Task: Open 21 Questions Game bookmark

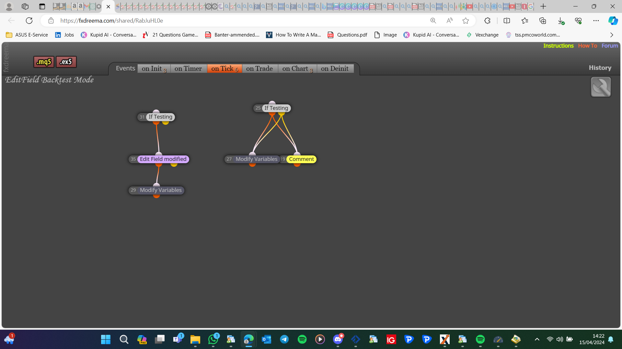Action: [170, 35]
